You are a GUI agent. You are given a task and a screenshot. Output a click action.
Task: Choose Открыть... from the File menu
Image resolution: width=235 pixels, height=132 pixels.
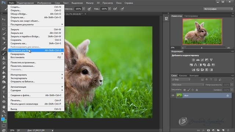pyautogui.click(x=36, y=10)
